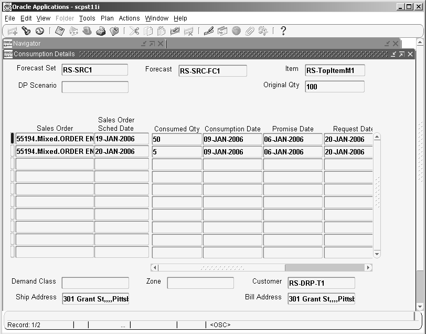Click the Item field RS-TopItemM1
The width and height of the screenshot is (426, 334).
[x=335, y=70]
